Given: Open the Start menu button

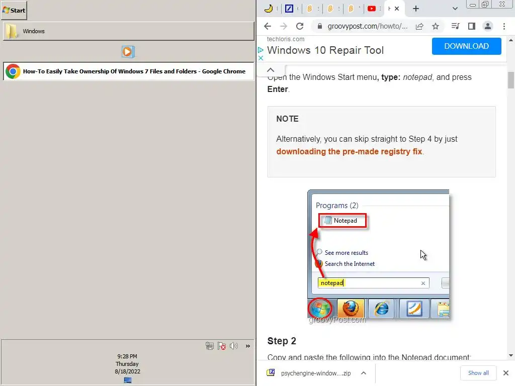Looking at the screenshot, I should [x=14, y=10].
